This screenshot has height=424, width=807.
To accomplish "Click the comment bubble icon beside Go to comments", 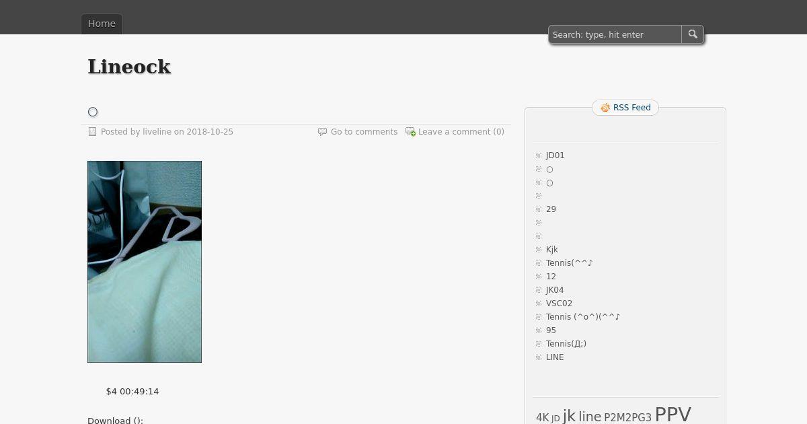I will [322, 132].
